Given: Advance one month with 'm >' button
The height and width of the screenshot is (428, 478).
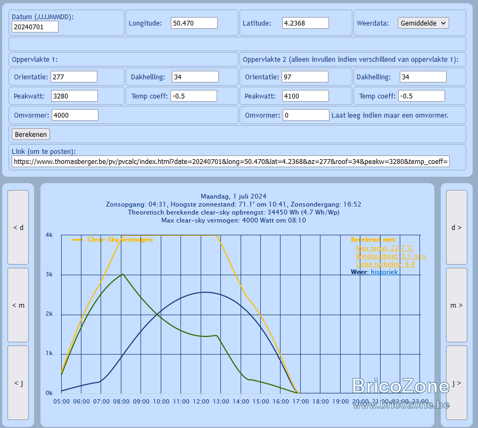Looking at the screenshot, I should point(456,305).
